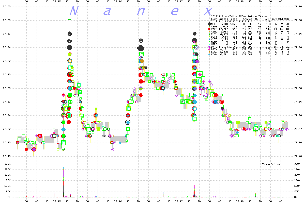Click the '%Qt' column header in legend
305x203 pixels.
(274, 19)
